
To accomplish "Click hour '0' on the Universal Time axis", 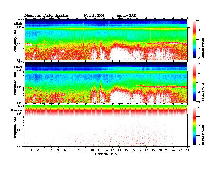I will click(24, 150).
